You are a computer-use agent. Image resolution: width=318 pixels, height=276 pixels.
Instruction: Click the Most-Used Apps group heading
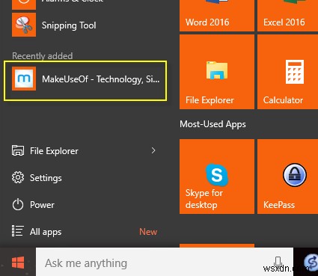(212, 124)
